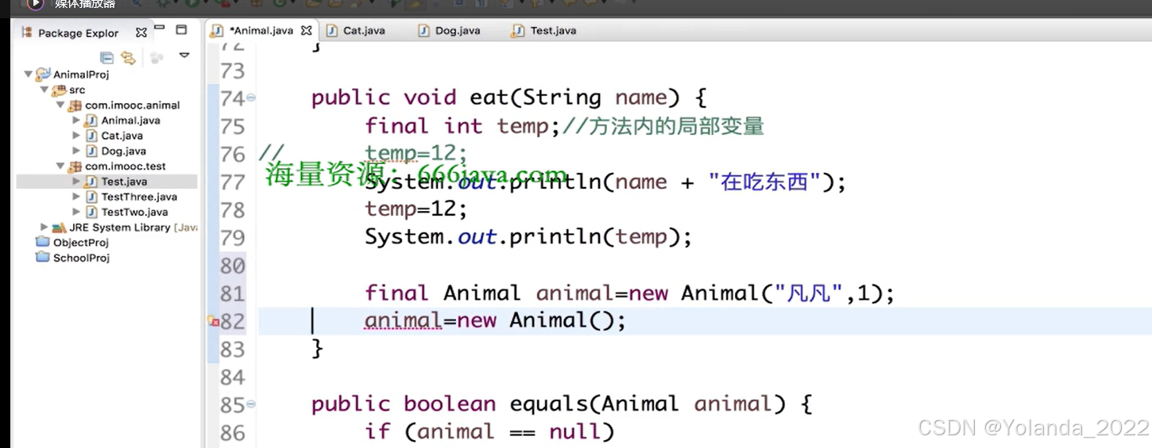Click the Java icon on Dog.java tab
Viewport: 1152px width, 448px height.
point(424,31)
